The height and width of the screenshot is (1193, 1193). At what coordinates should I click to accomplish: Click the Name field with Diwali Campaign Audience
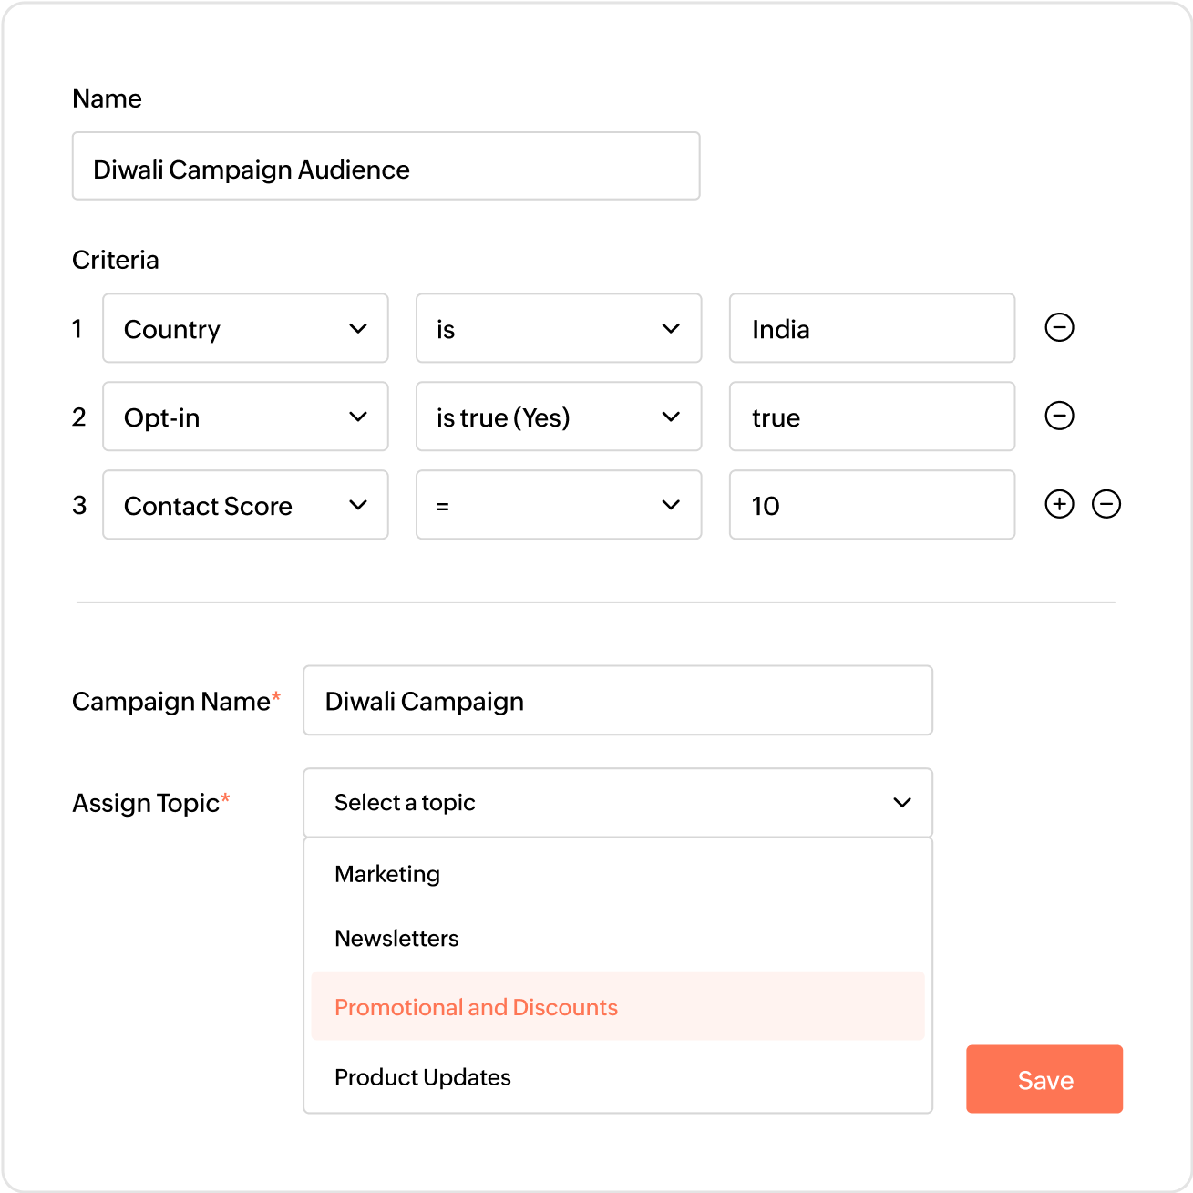coord(386,167)
